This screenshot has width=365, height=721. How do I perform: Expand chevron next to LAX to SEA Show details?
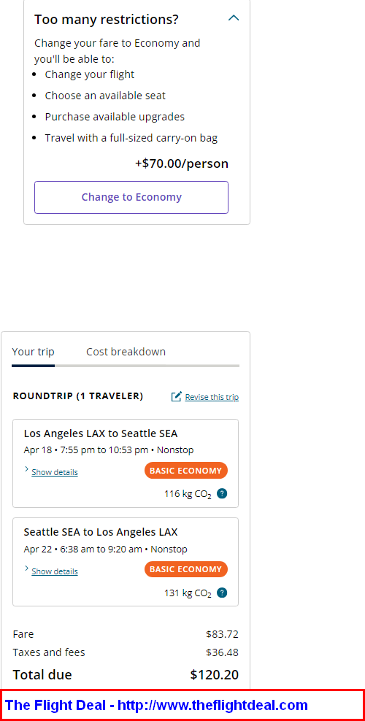[27, 470]
